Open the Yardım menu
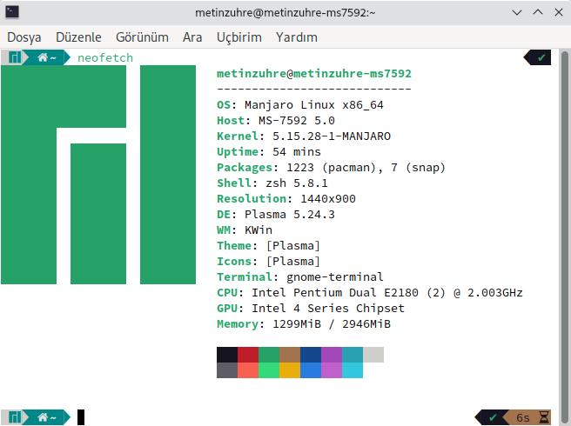The width and height of the screenshot is (571, 426). (x=297, y=37)
